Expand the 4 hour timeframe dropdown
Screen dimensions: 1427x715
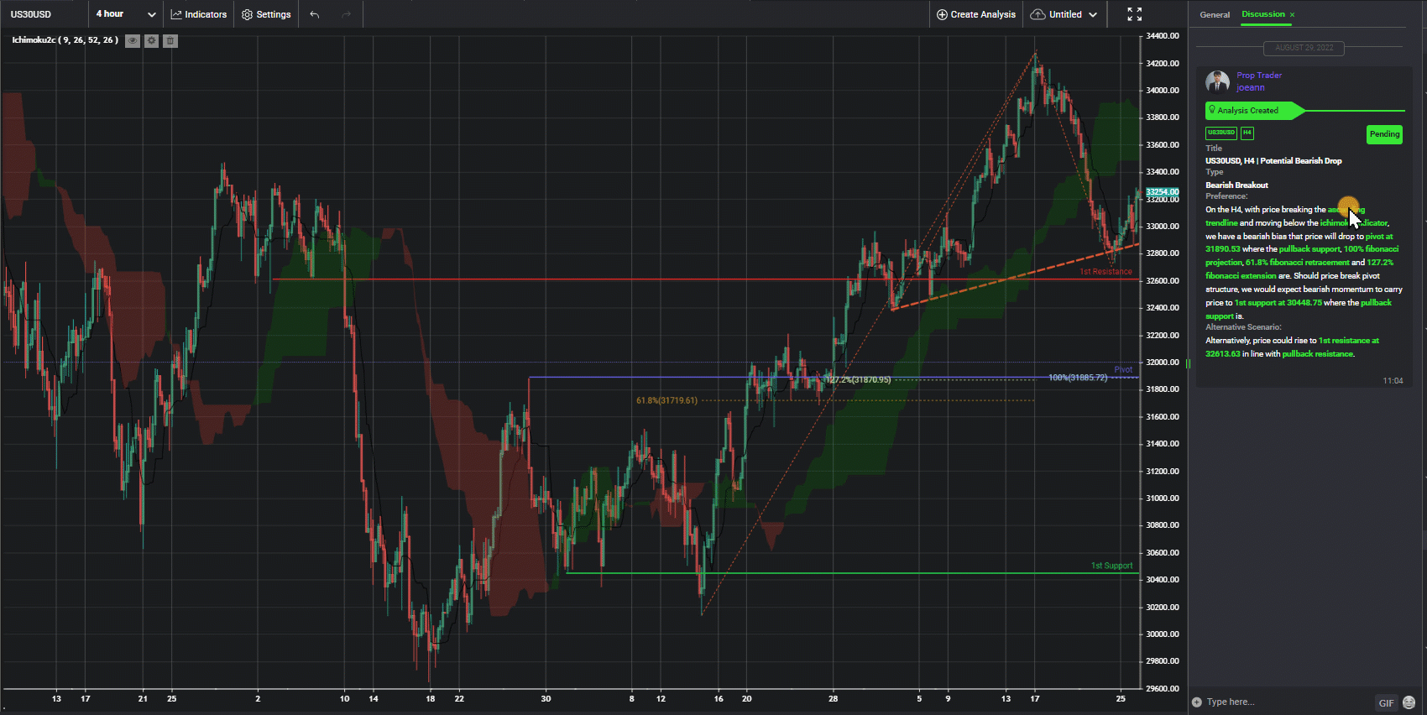126,14
